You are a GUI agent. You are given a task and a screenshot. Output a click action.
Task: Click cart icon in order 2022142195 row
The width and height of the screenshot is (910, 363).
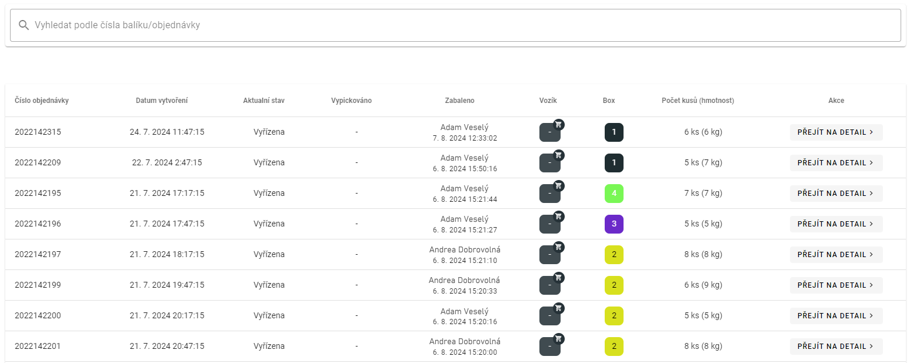tap(559, 185)
